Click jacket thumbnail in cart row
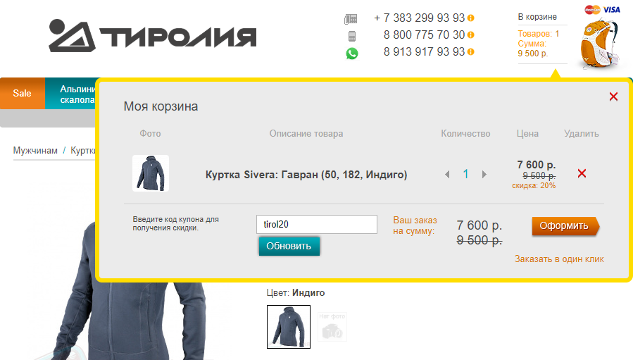 [151, 173]
